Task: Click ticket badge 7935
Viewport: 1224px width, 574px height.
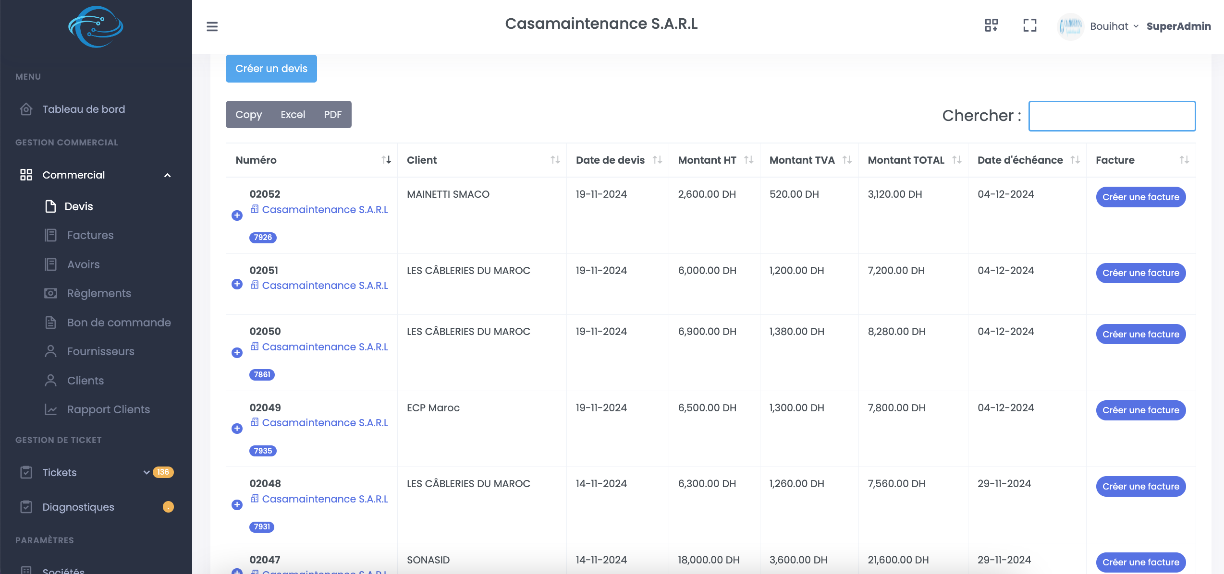Action: [263, 451]
